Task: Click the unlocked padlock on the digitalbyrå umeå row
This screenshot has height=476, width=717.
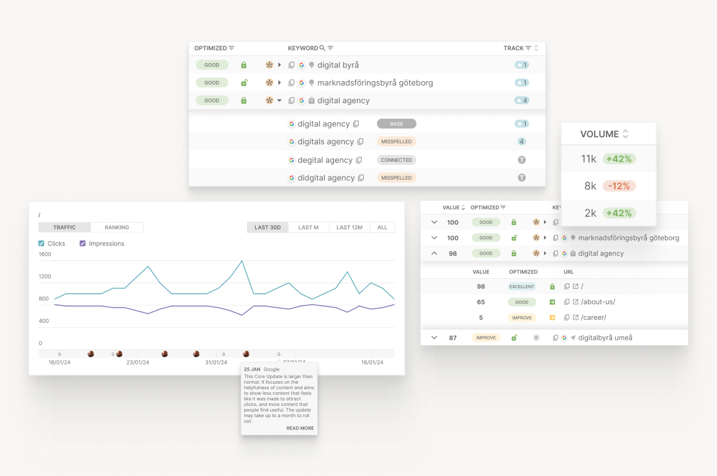Action: 514,338
